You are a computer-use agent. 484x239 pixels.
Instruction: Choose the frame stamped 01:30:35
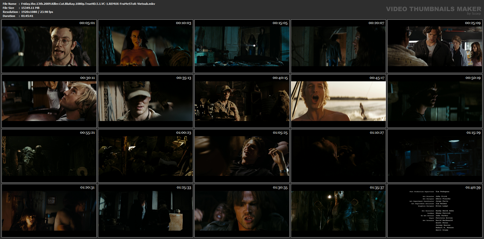pos(242,211)
